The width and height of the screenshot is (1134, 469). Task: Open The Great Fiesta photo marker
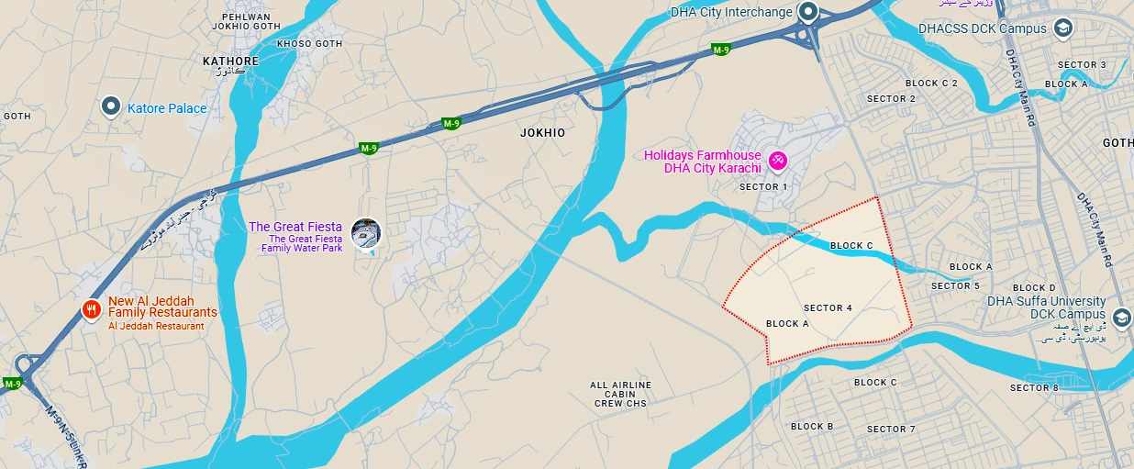pos(365,233)
